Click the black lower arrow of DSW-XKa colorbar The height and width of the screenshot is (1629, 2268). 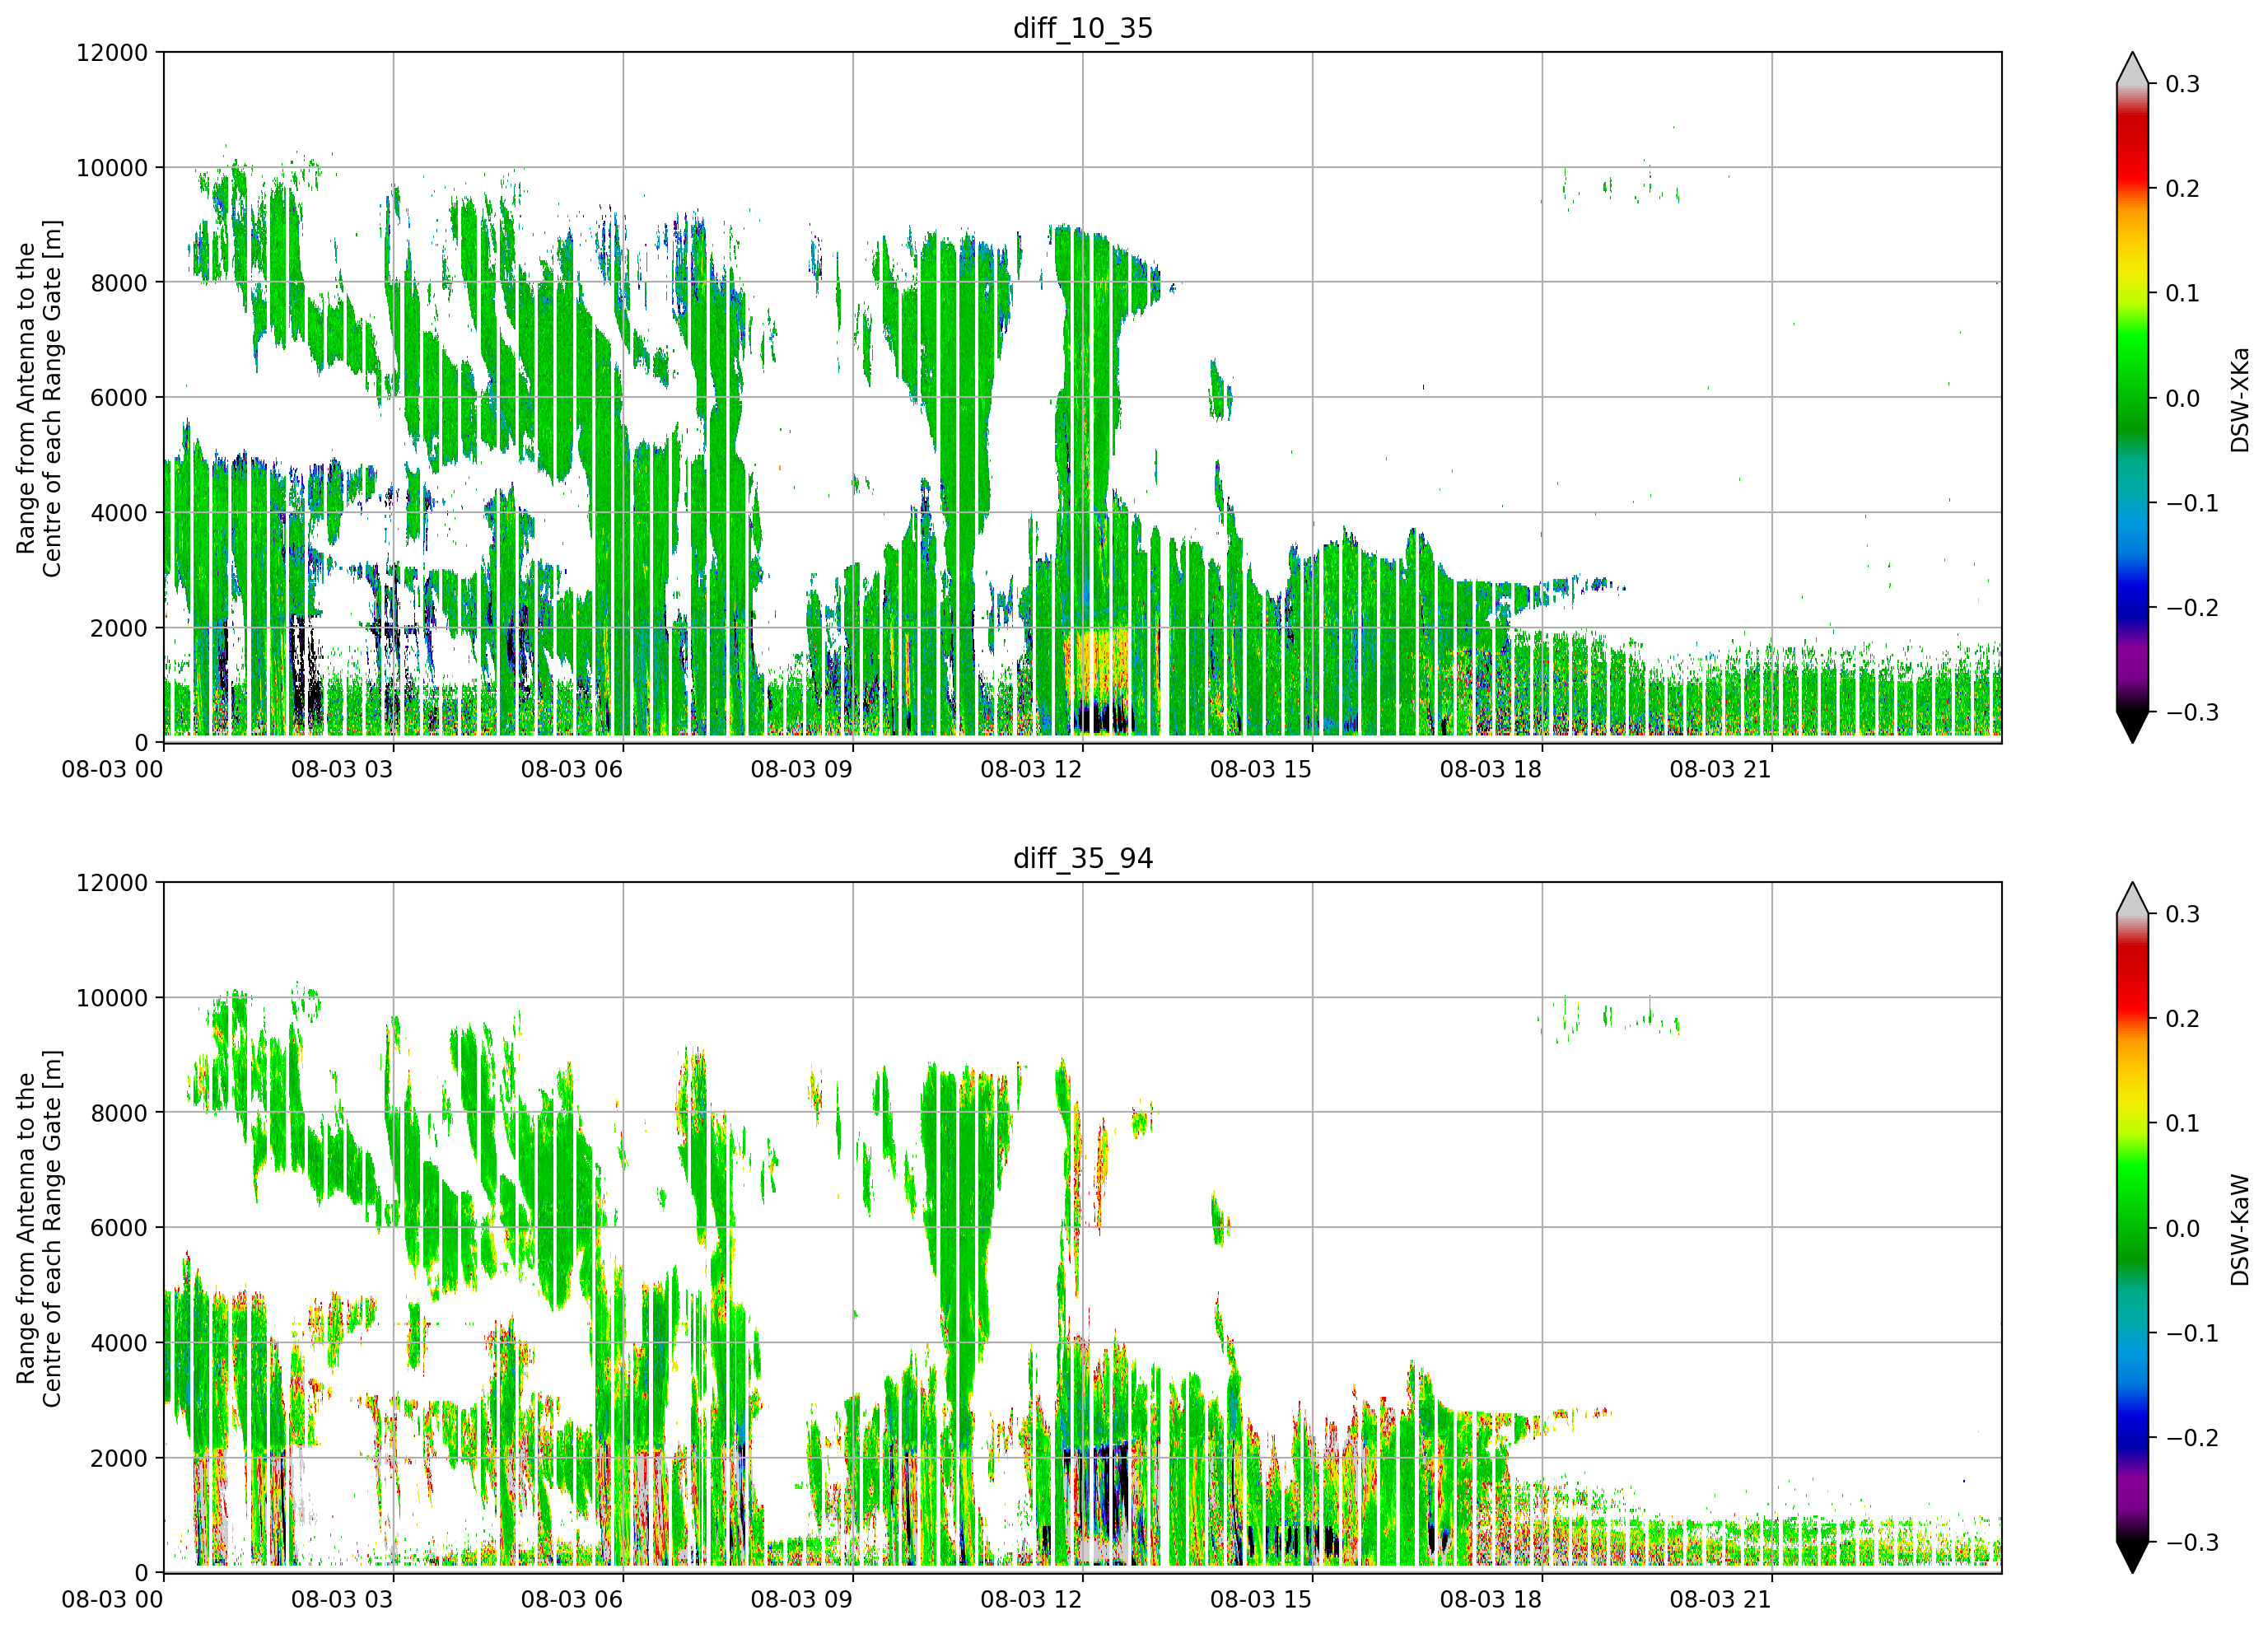click(2133, 727)
